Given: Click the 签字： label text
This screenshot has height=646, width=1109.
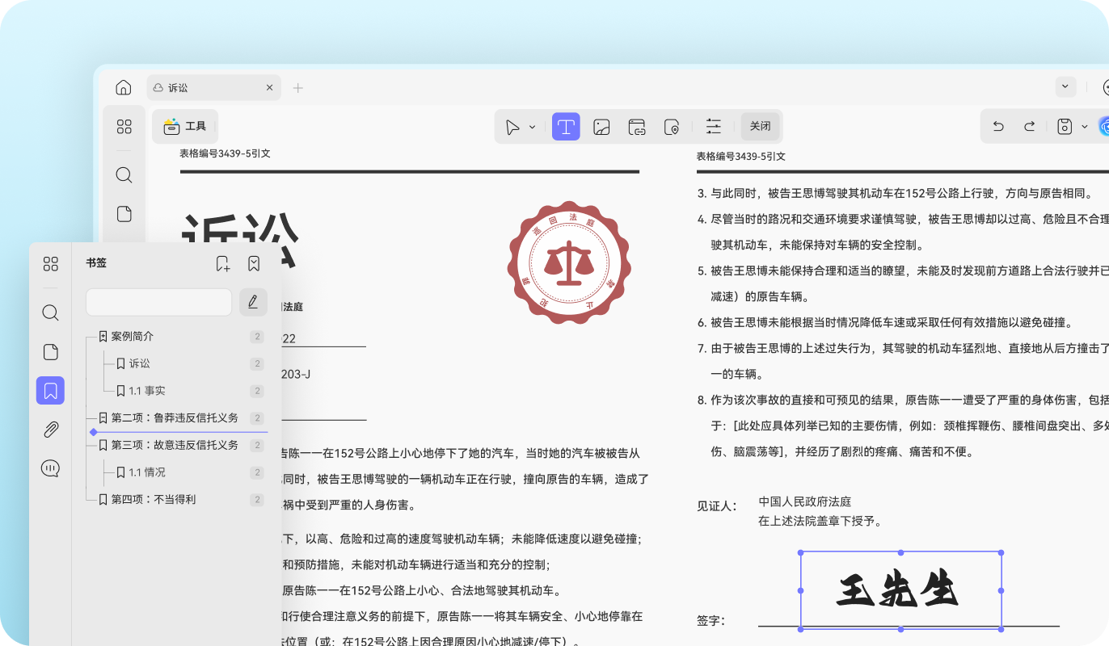Looking at the screenshot, I should coord(711,621).
